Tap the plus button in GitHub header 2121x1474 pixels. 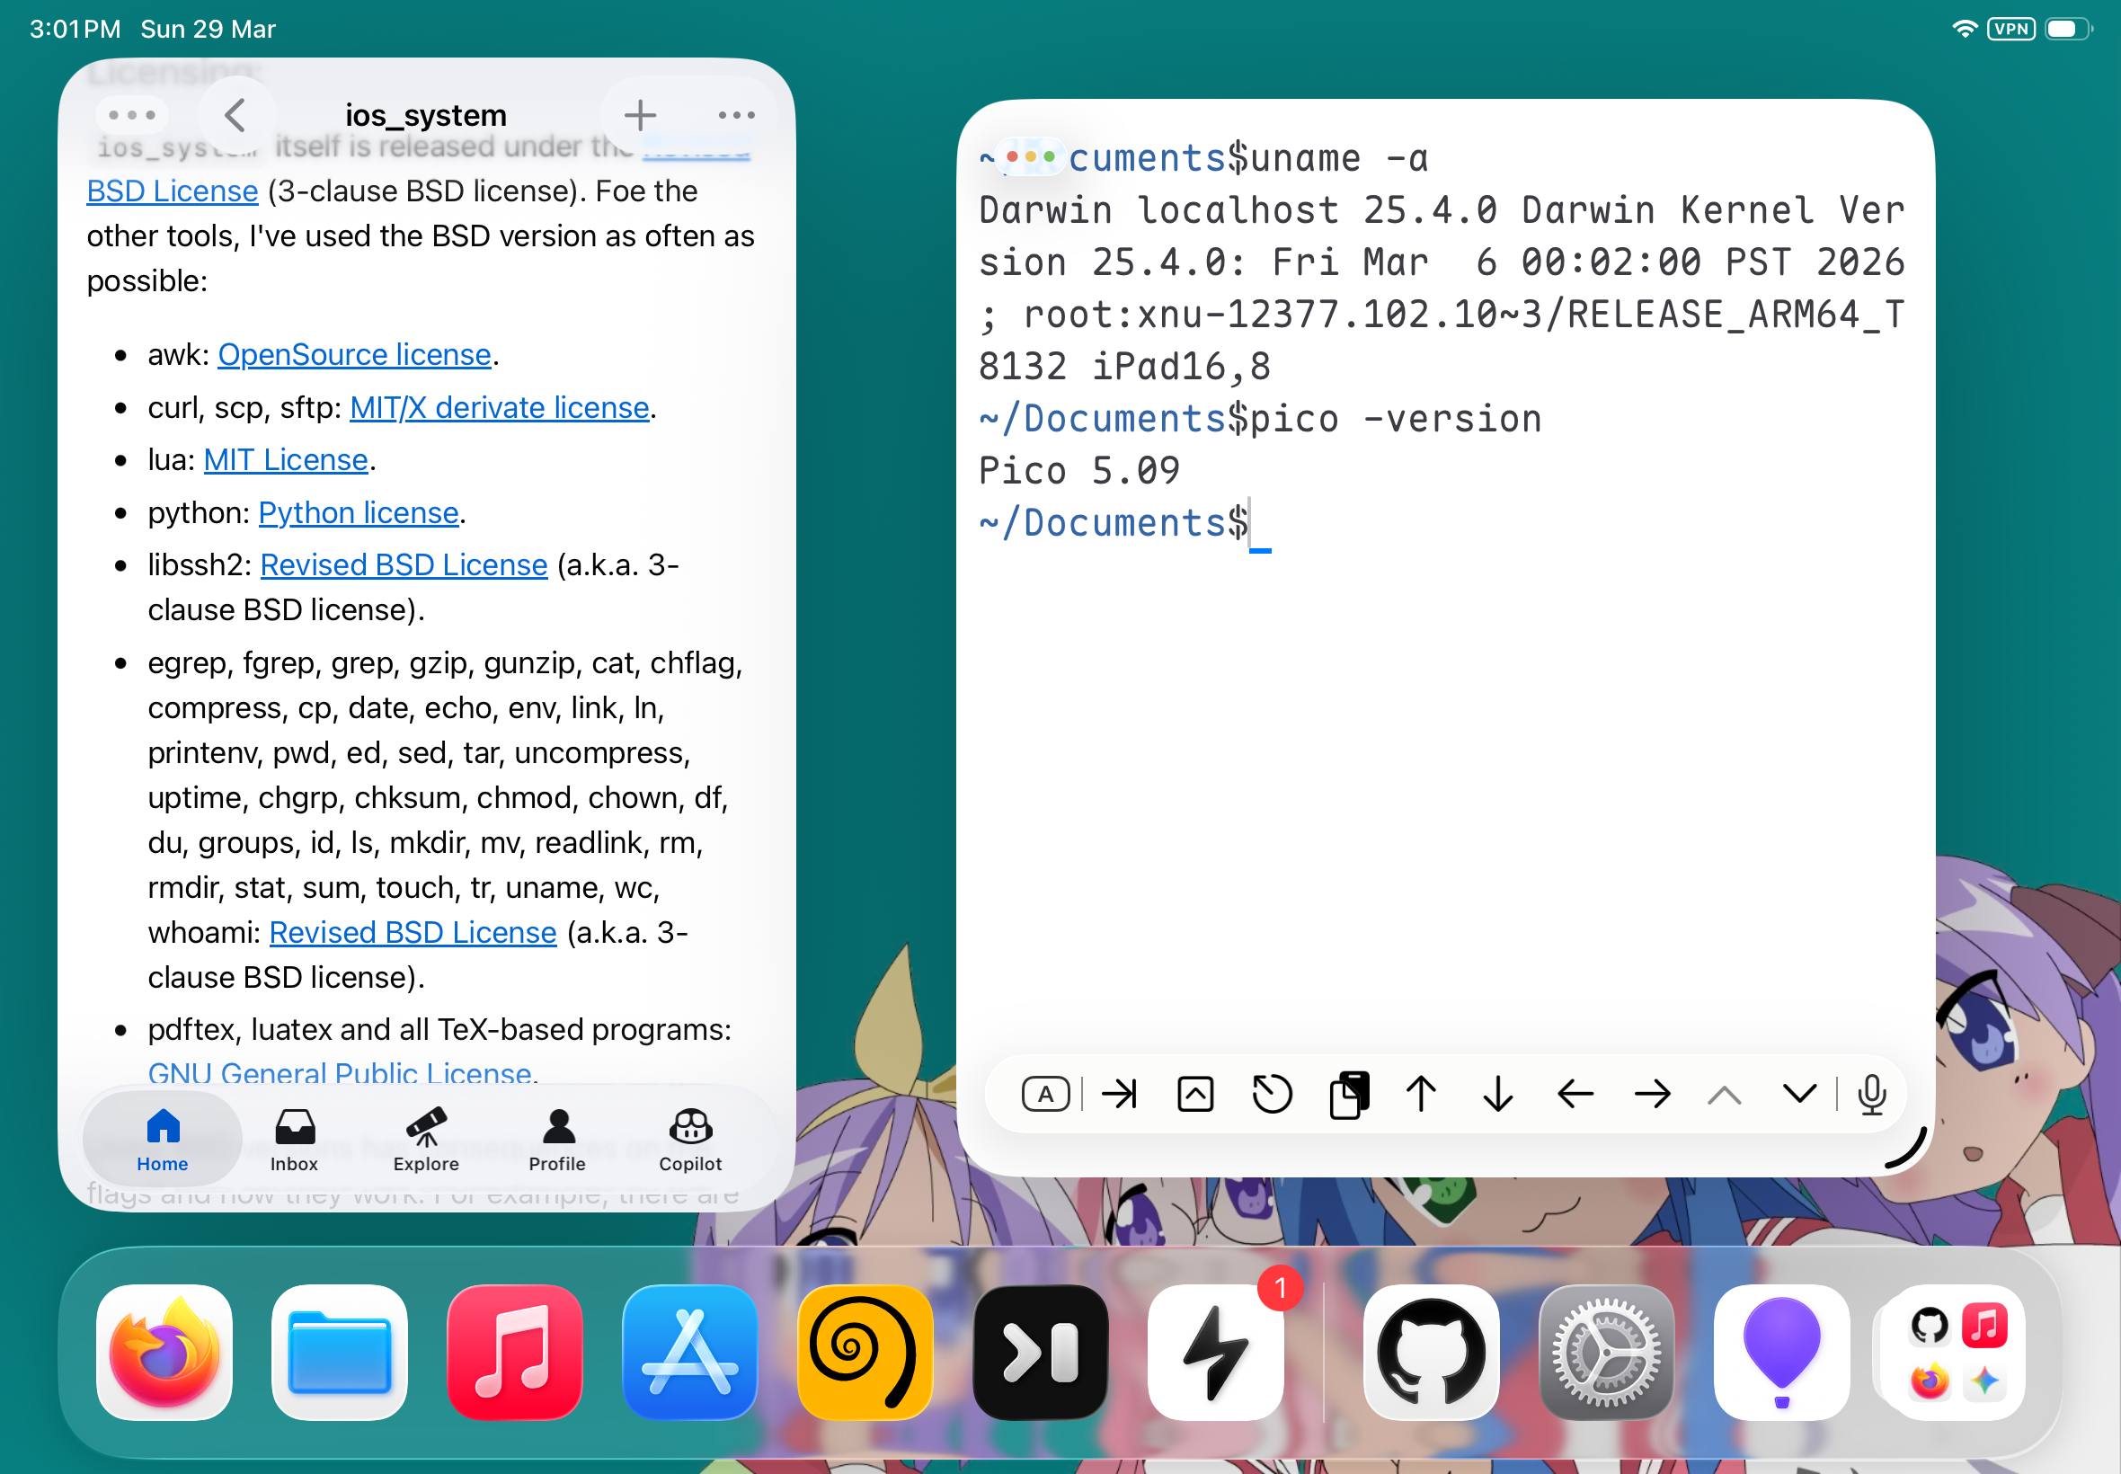pos(639,115)
